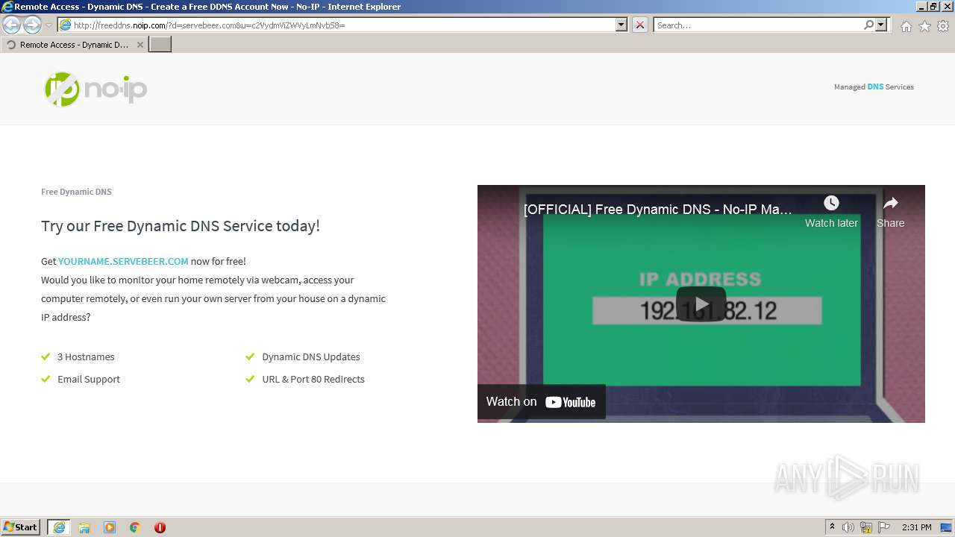Click the Email Support feature text
Image resolution: width=955 pixels, height=537 pixels.
(x=89, y=379)
